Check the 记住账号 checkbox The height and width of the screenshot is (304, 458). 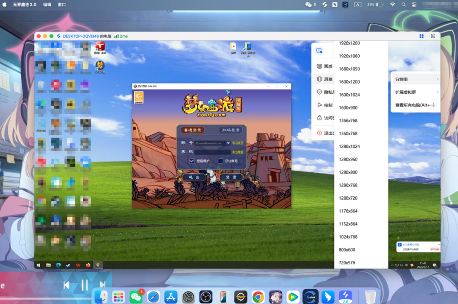point(221,161)
